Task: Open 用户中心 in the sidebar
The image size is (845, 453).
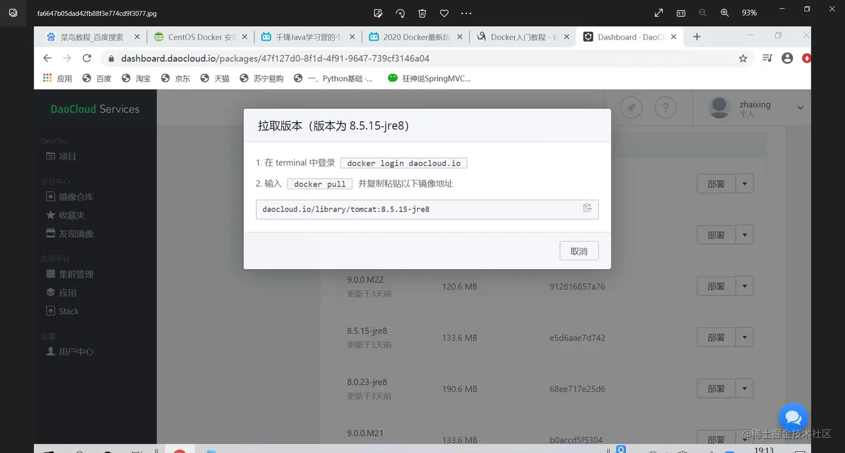Action: tap(69, 351)
